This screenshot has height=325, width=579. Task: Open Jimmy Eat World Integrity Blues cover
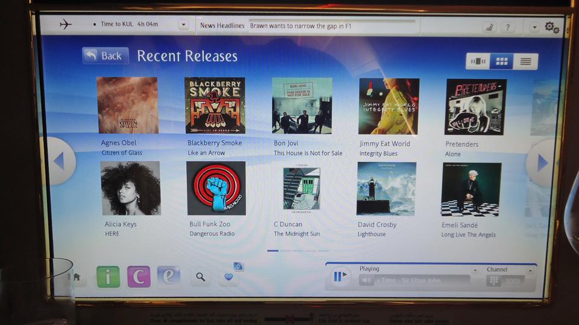389,106
